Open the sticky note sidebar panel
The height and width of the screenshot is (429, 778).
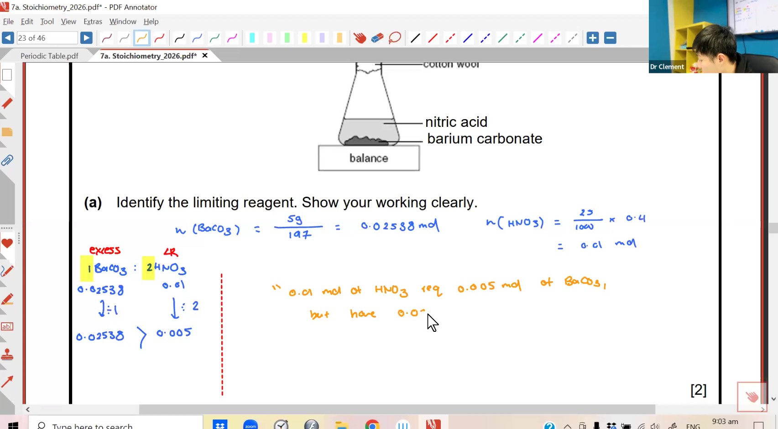point(7,132)
